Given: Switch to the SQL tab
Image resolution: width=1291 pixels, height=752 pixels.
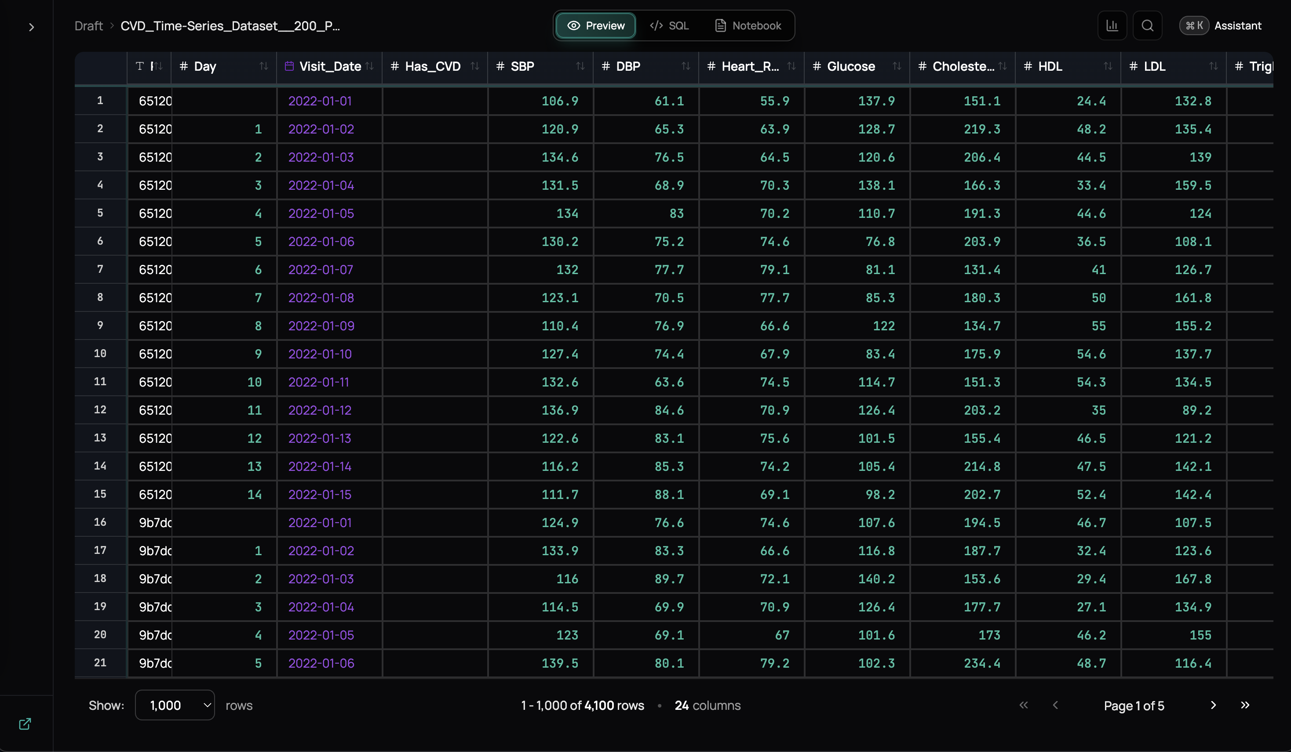Looking at the screenshot, I should click(x=669, y=25).
